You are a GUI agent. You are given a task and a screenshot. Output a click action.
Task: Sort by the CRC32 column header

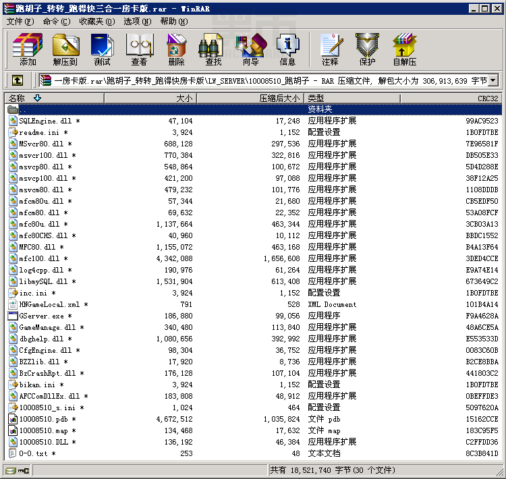coord(451,98)
